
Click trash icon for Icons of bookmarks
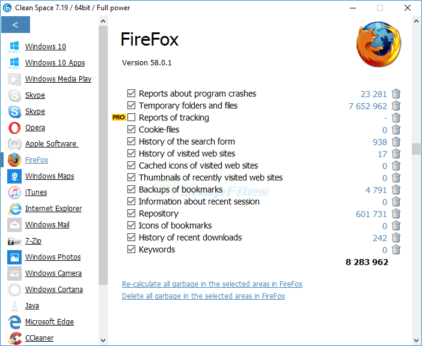(x=396, y=225)
